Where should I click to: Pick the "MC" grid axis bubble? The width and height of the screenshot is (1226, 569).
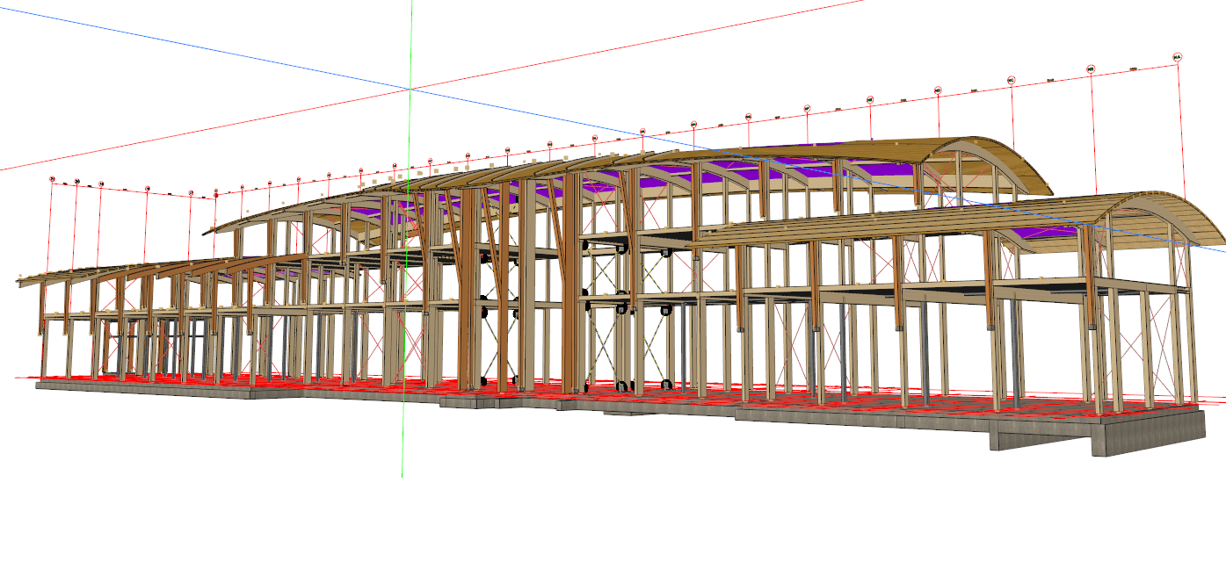click(1012, 81)
